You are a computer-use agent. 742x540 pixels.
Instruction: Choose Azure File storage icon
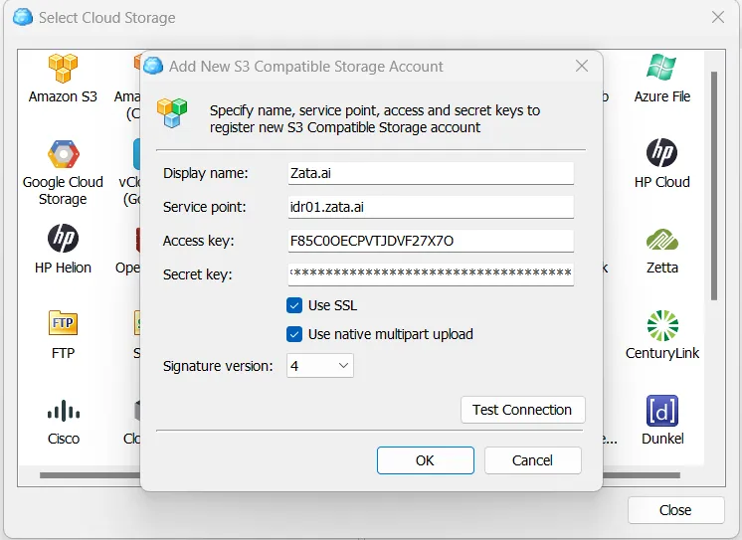(662, 67)
